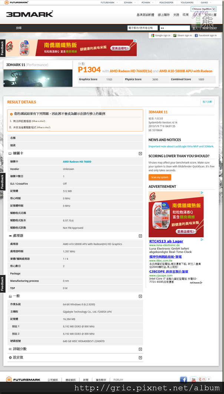Click the Steam sign in button
Screen dimensions: 224x394
pyautogui.click(x=182, y=35)
